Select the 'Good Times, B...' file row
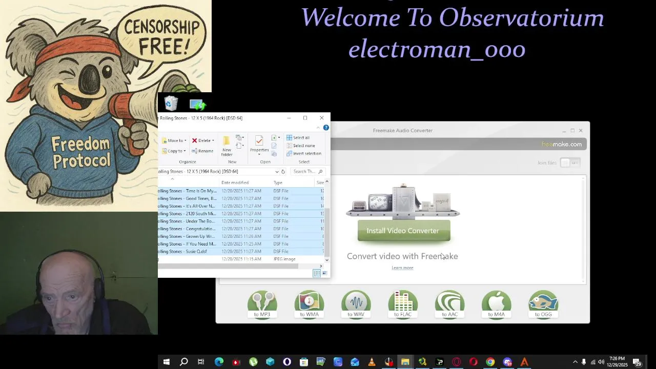Screen dimensions: 656x369 (241, 198)
